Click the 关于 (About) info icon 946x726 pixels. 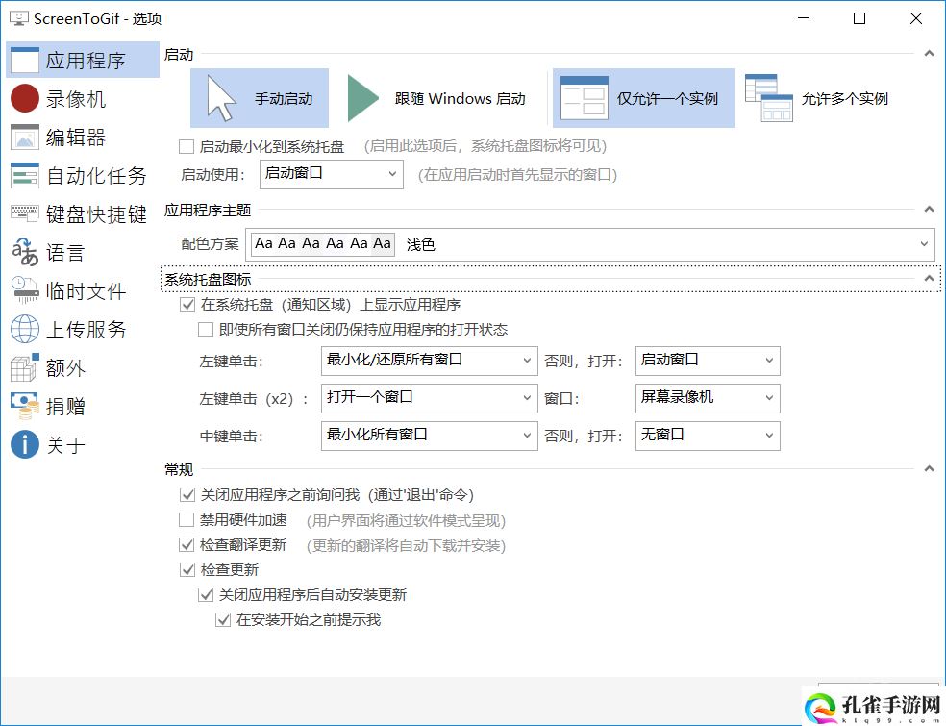point(25,444)
